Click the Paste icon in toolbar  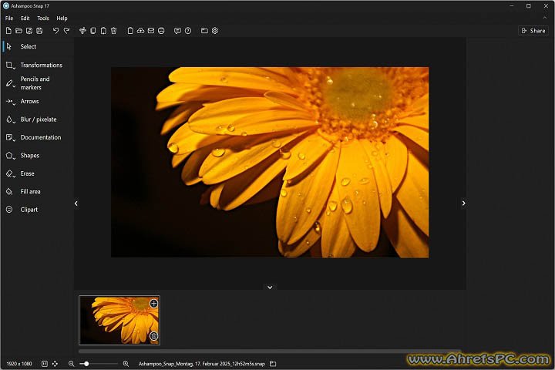[x=103, y=31]
